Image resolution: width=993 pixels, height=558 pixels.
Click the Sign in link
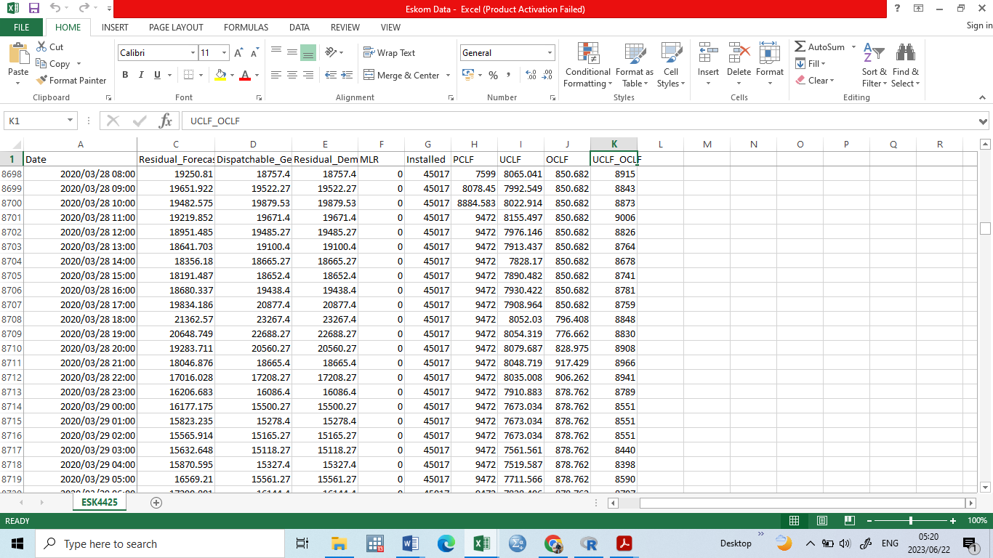pos(979,25)
